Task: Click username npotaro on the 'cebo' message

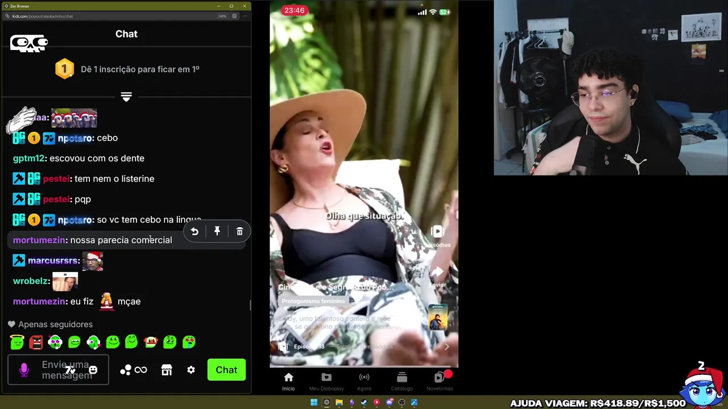Action: (75, 138)
